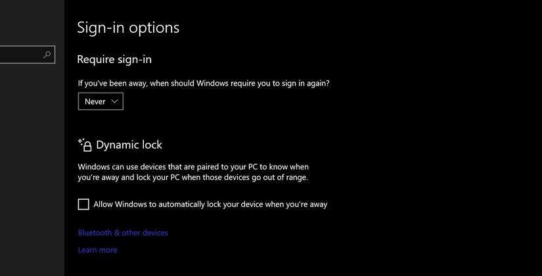The image size is (542, 276).
Task: Click the 'Dynamic lock' heading text
Action: click(129, 145)
